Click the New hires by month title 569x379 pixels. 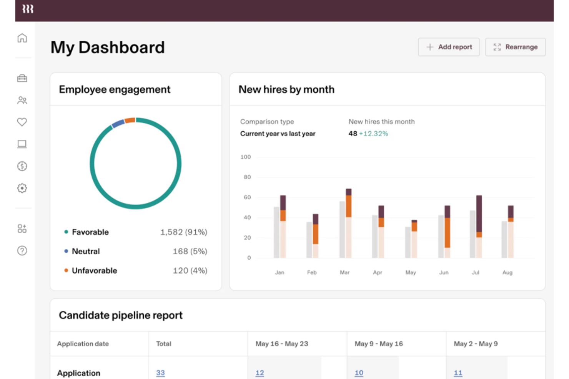[x=286, y=89]
